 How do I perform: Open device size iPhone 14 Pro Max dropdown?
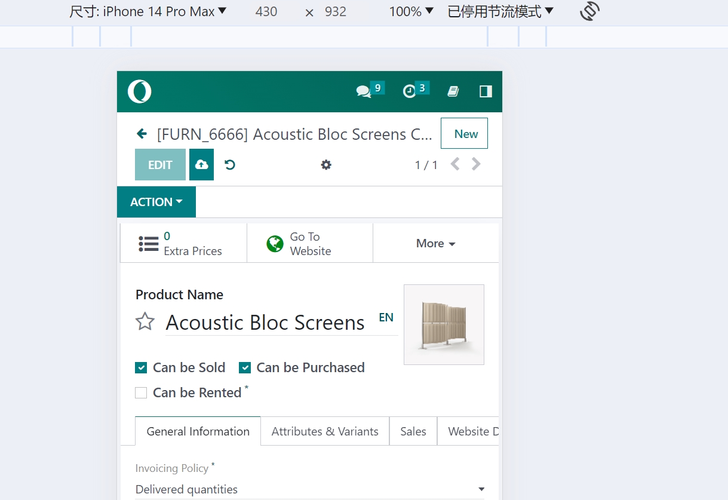(148, 11)
